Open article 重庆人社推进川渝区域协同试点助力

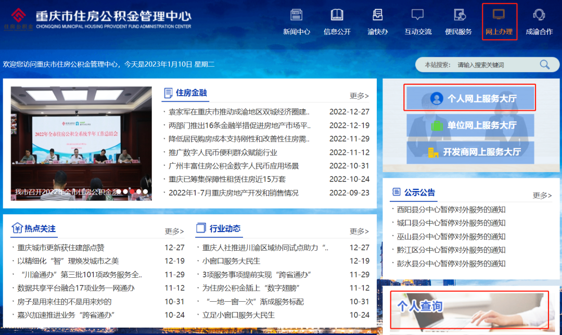[x=265, y=248]
